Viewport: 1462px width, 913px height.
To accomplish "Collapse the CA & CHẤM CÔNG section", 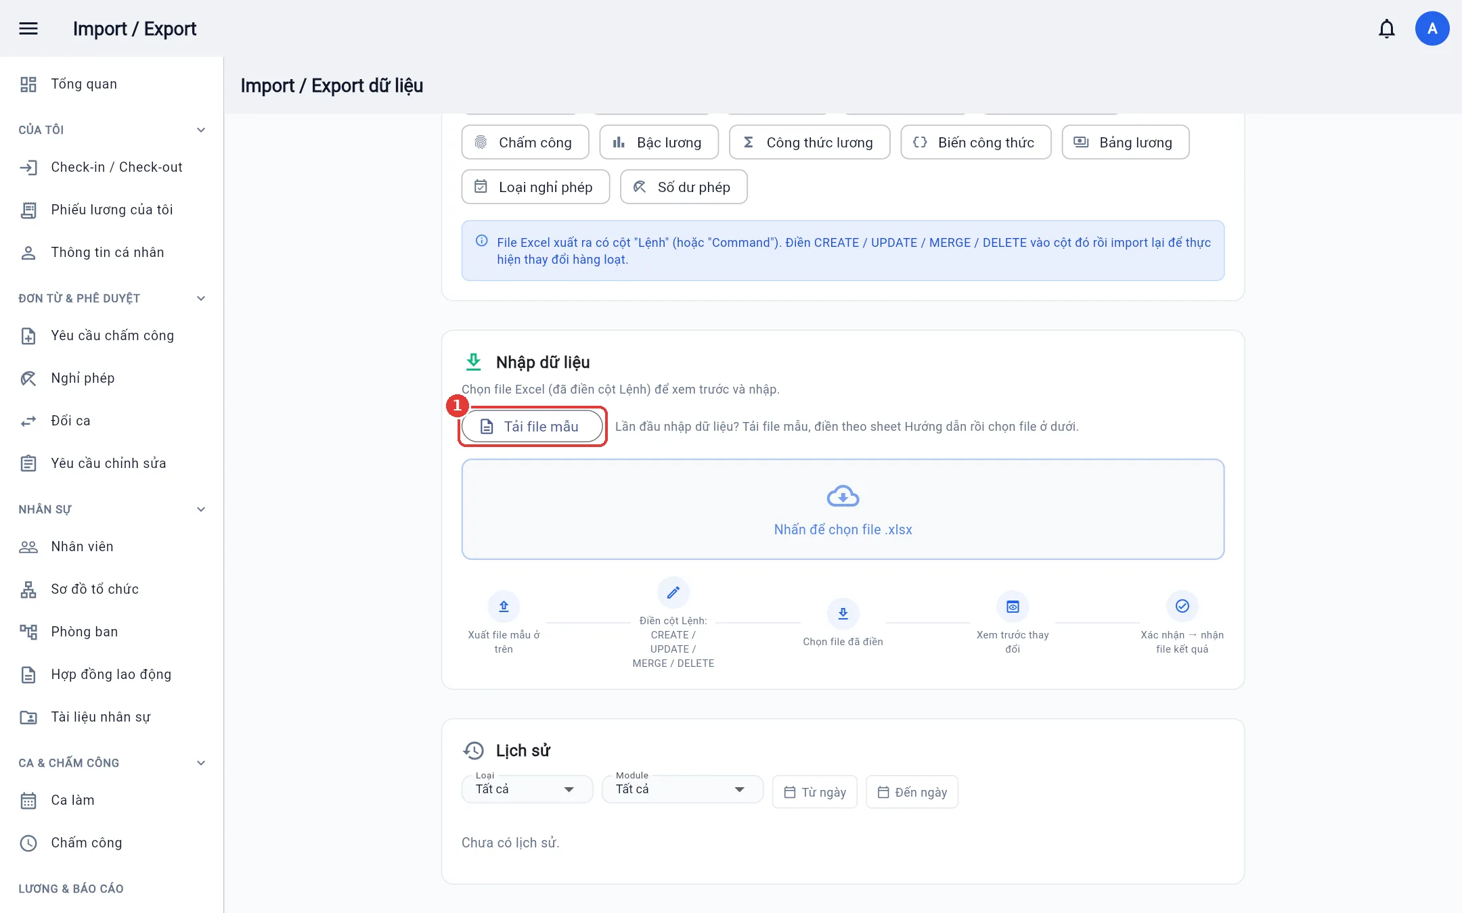I will pos(201,763).
